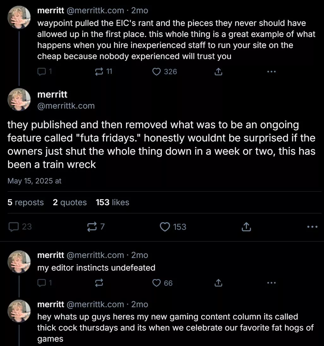Open more options on 'editor instincts' reply
This screenshot has height=346, width=324.
tap(271, 283)
